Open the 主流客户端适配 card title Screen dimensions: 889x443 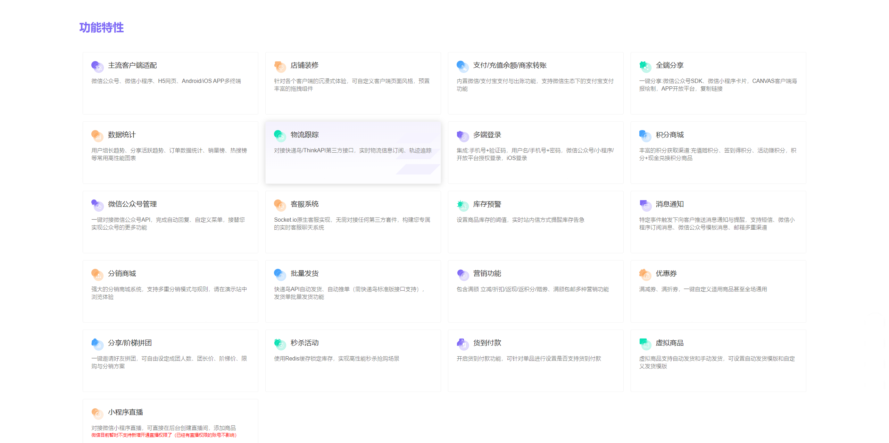tap(132, 65)
